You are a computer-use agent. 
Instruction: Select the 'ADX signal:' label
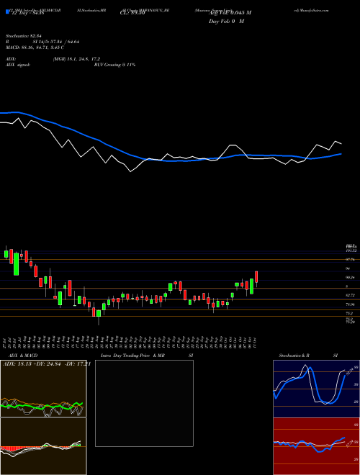[18, 65]
